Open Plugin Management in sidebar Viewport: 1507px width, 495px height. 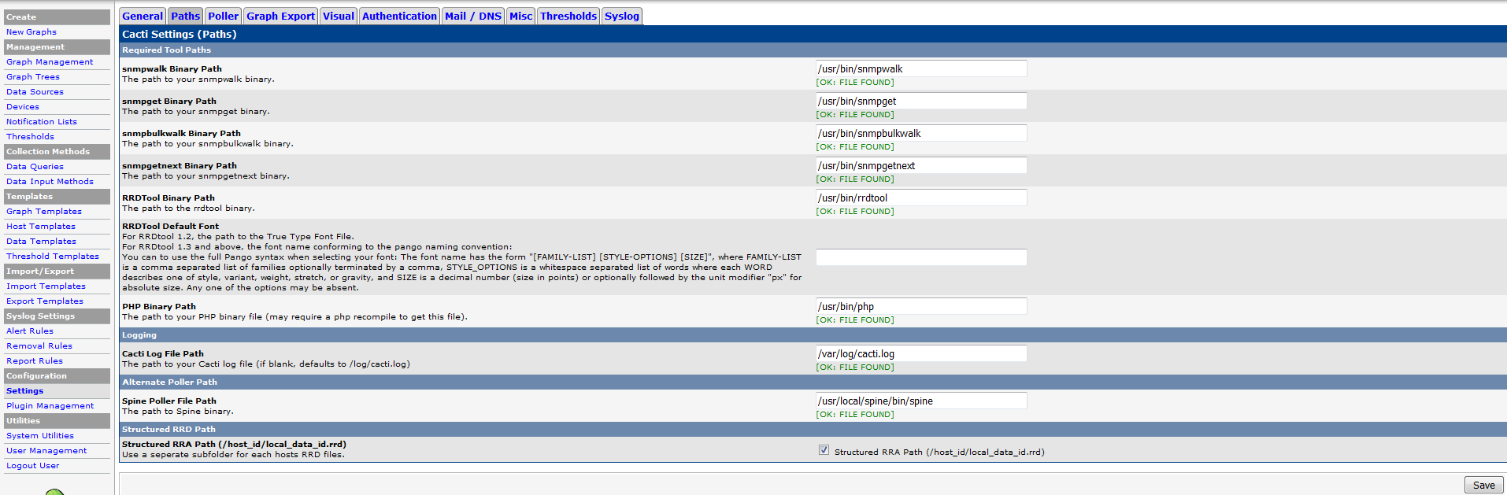pyautogui.click(x=50, y=406)
